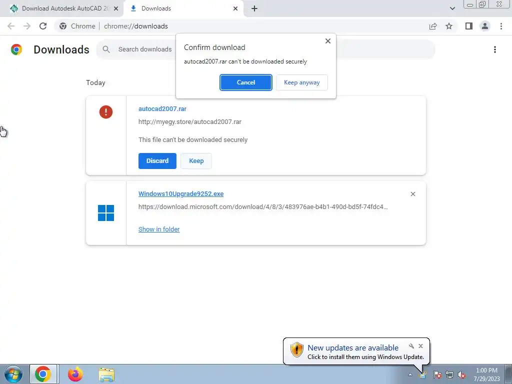
Task: Click the search magnifier icon
Action: click(106, 49)
